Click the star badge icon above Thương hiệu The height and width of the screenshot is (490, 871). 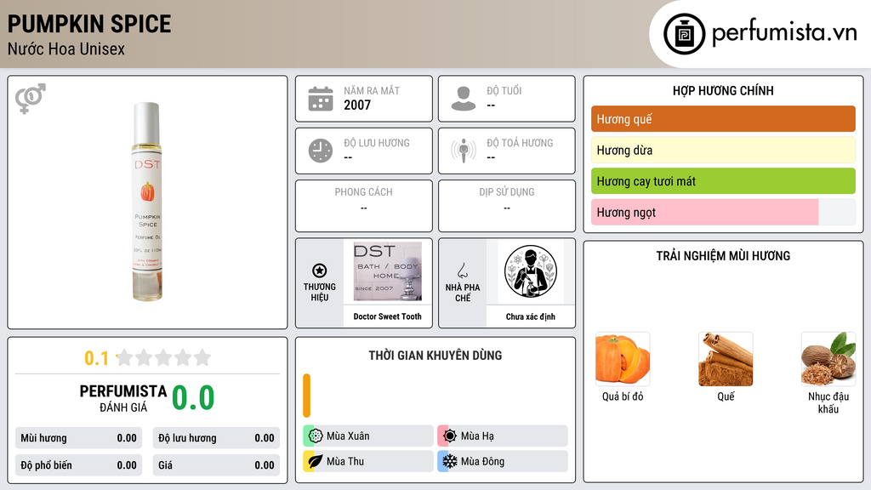(x=320, y=271)
